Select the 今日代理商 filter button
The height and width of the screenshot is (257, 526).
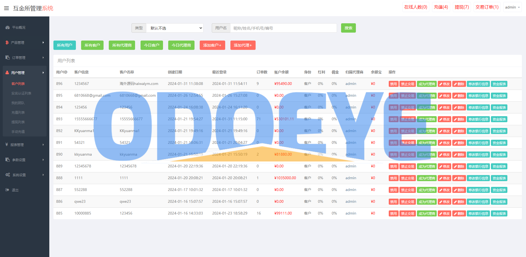pyautogui.click(x=181, y=45)
